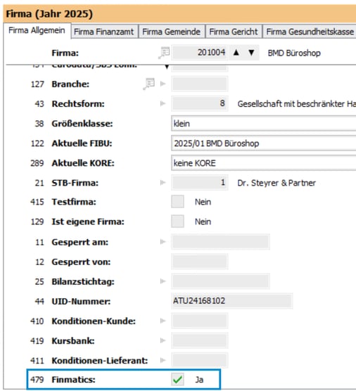Screen dimensions: 356x391
Task: Open the Aktuelle FIBU combo box
Action: (x=263, y=143)
